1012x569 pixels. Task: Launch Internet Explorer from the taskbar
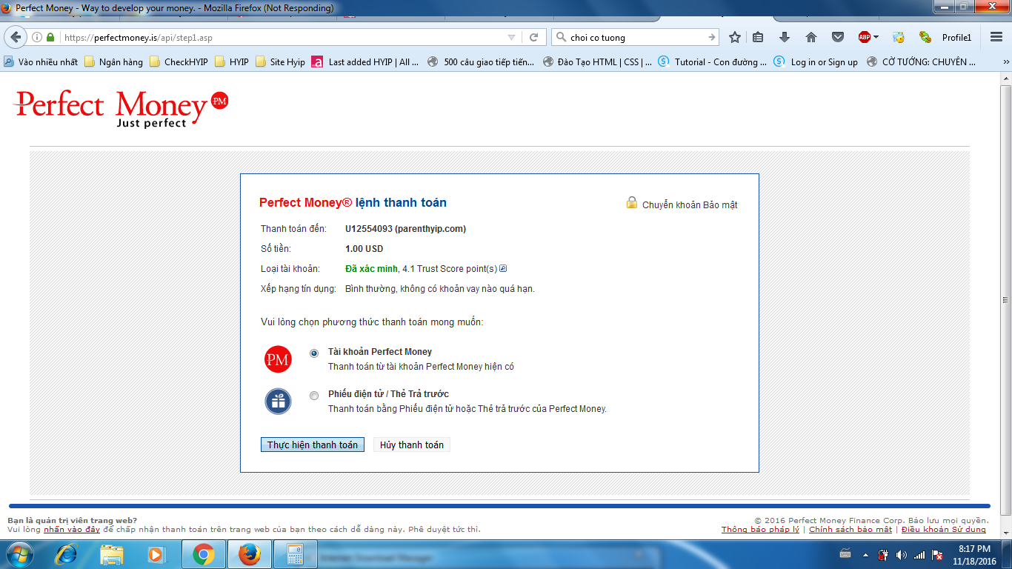(x=67, y=554)
